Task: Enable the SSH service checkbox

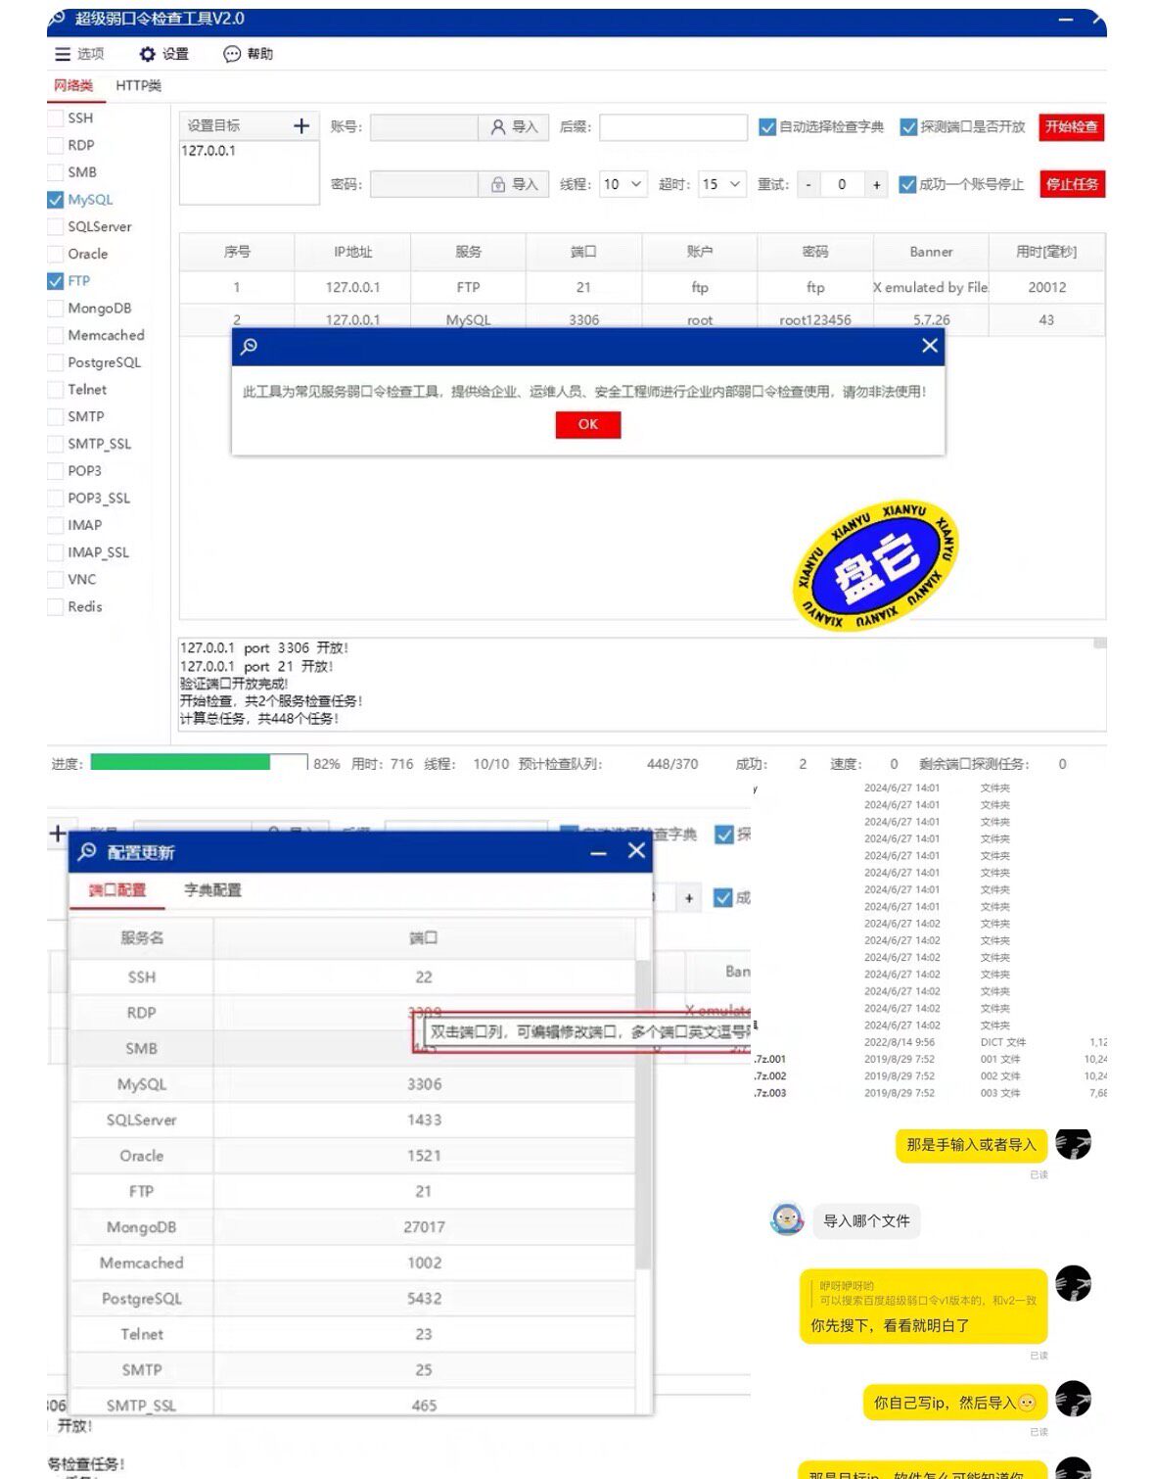Action: 56,118
